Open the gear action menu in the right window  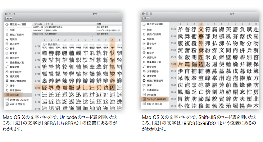146,18
